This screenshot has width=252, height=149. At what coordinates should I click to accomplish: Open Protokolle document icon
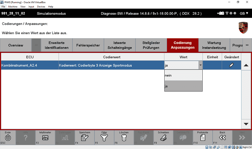tap(203, 138)
